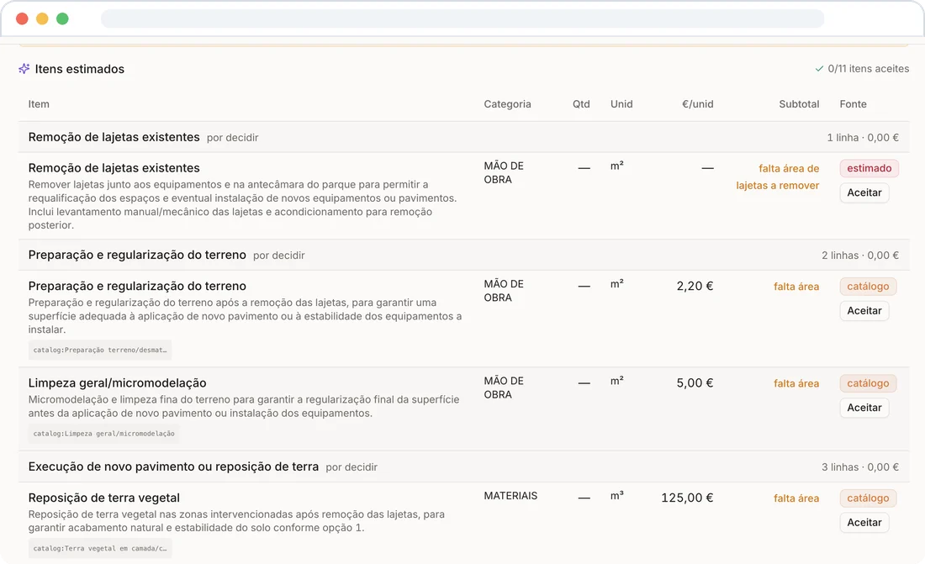Click the Limpeza geral/micromodelação item title
The height and width of the screenshot is (564, 925).
click(x=118, y=383)
